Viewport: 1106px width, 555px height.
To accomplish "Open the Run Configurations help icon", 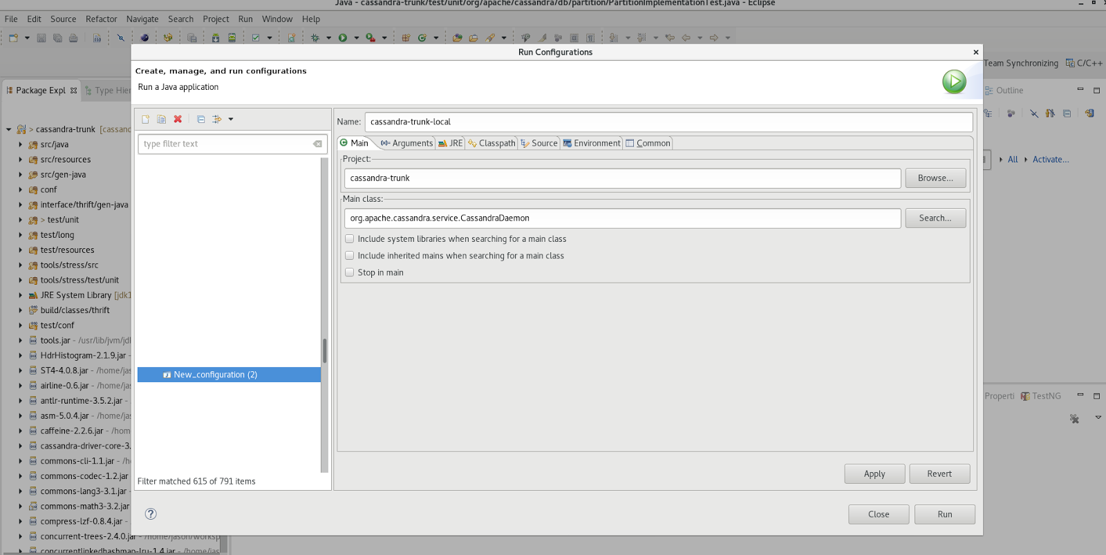I will [x=151, y=514].
